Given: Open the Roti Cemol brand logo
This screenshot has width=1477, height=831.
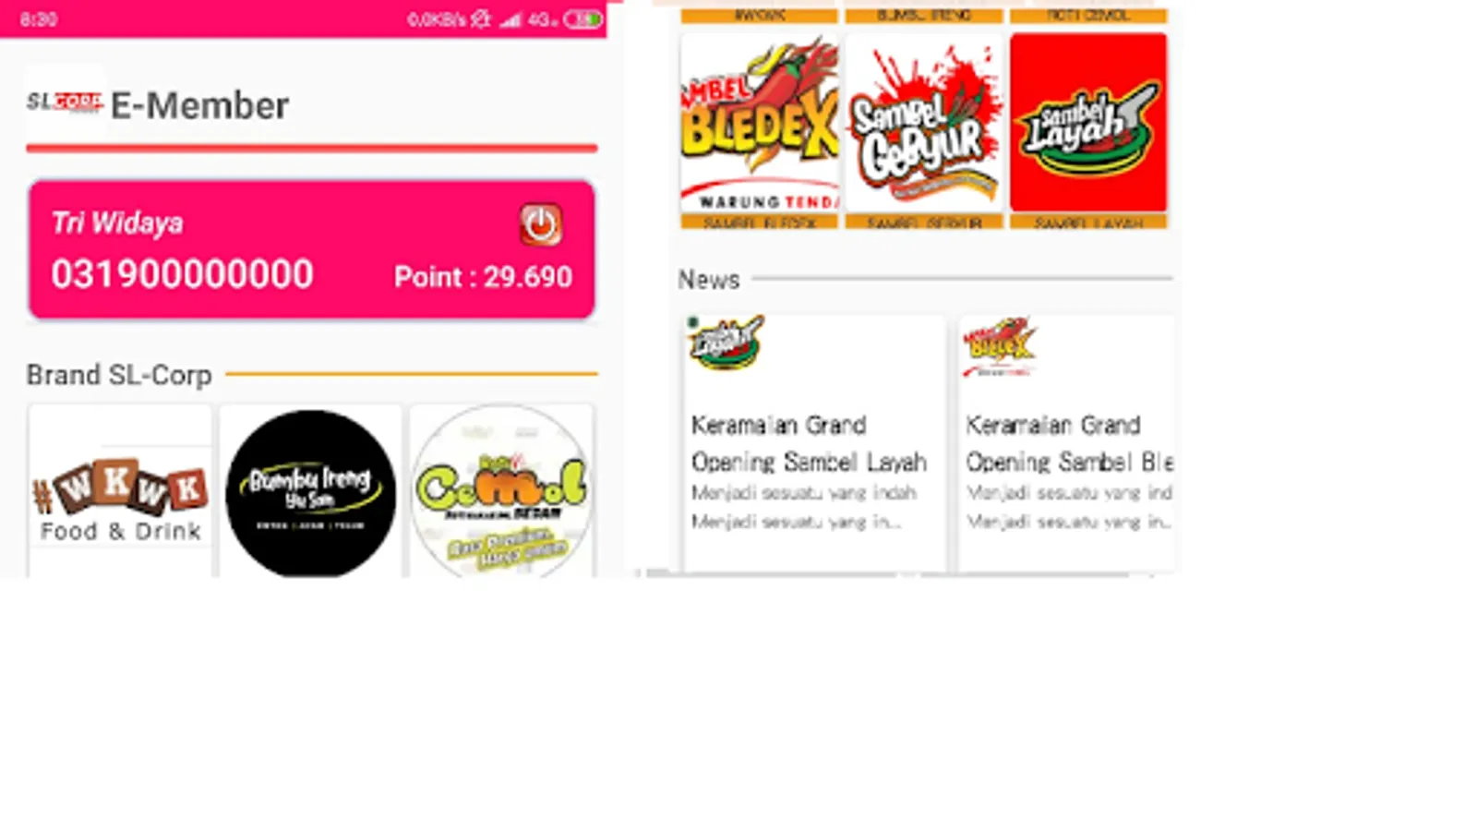Looking at the screenshot, I should point(501,491).
